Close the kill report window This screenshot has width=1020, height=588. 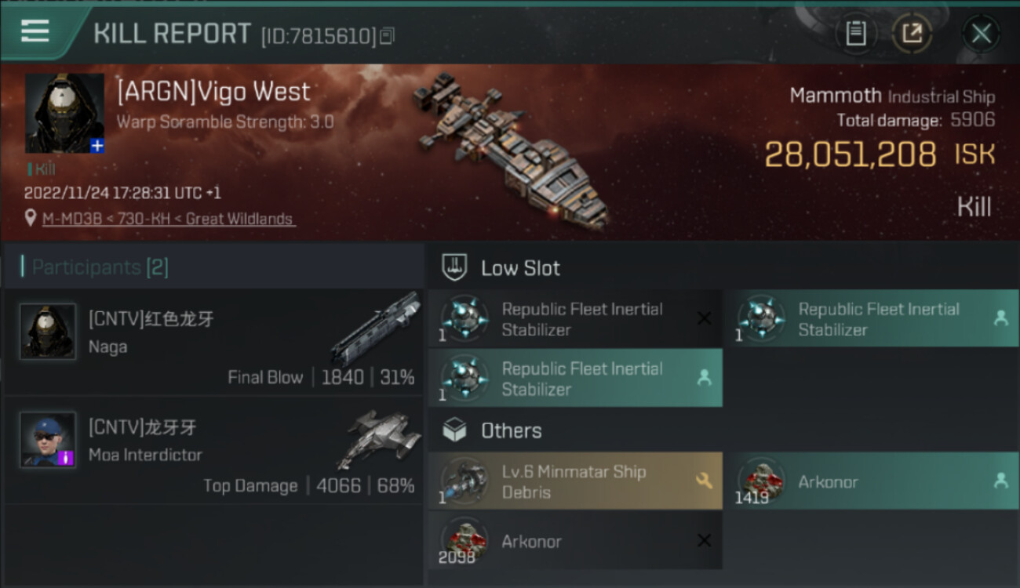coord(981,34)
